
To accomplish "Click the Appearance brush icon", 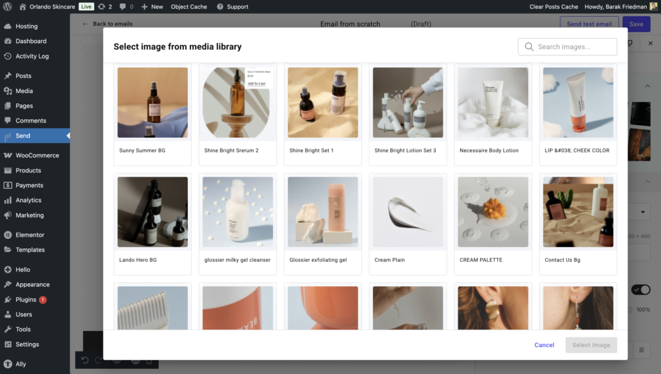I will (8, 285).
